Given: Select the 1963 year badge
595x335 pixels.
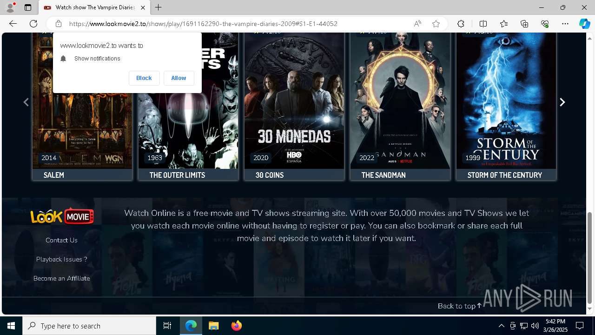Looking at the screenshot, I should [x=155, y=158].
